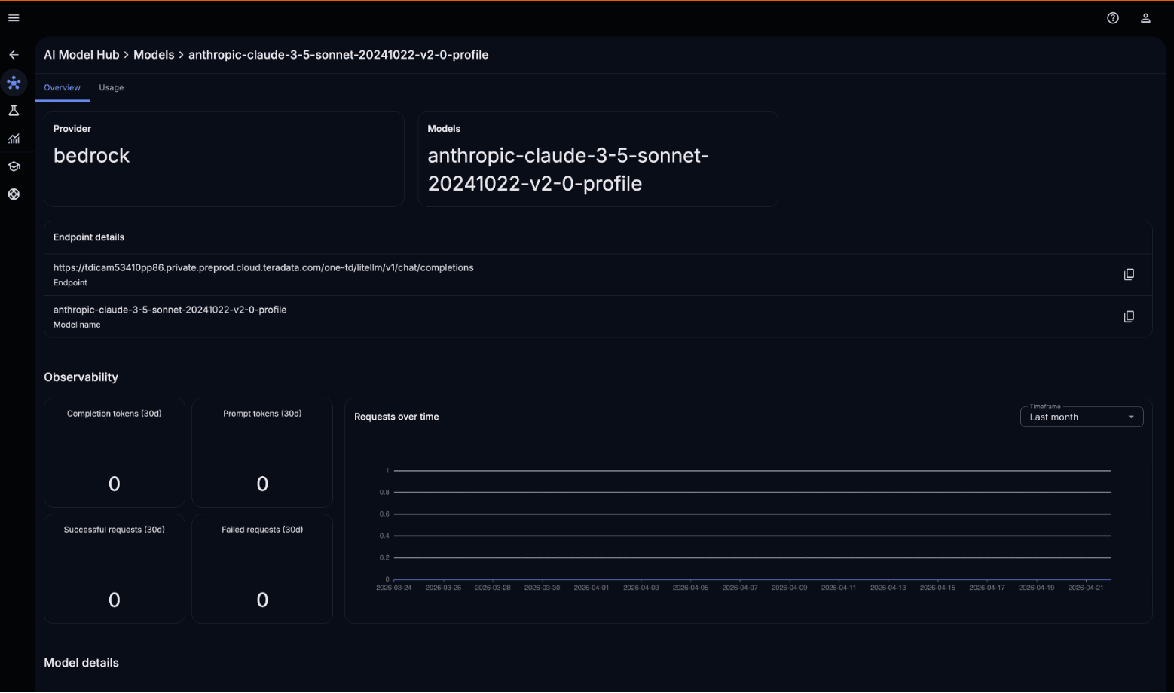Click the Failed requests (30d) card
Viewport: 1174px width, 693px height.
262,569
